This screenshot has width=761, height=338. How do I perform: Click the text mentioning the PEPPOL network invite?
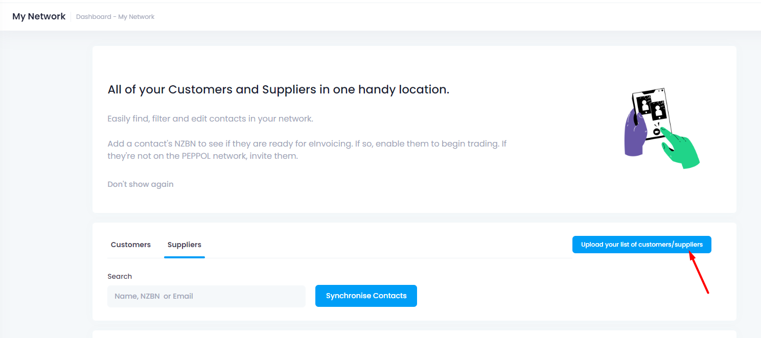click(x=202, y=156)
